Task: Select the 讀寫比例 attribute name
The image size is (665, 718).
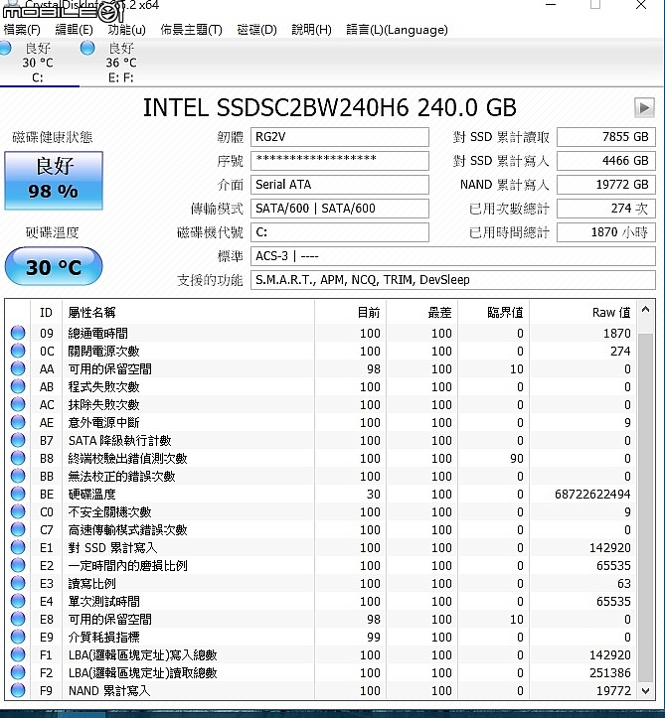Action: 91,583
